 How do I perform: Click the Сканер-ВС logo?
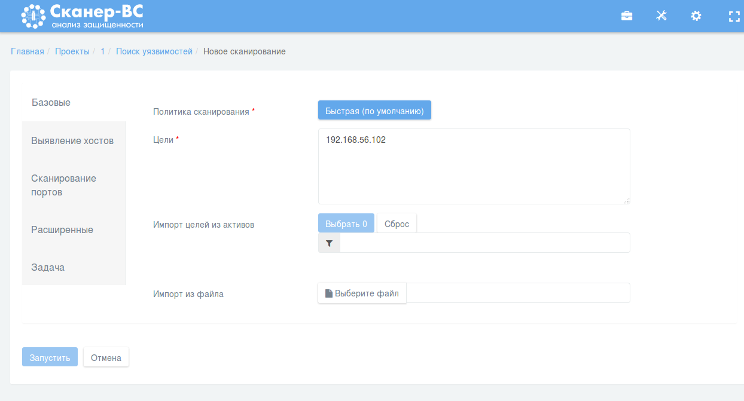pyautogui.click(x=82, y=16)
